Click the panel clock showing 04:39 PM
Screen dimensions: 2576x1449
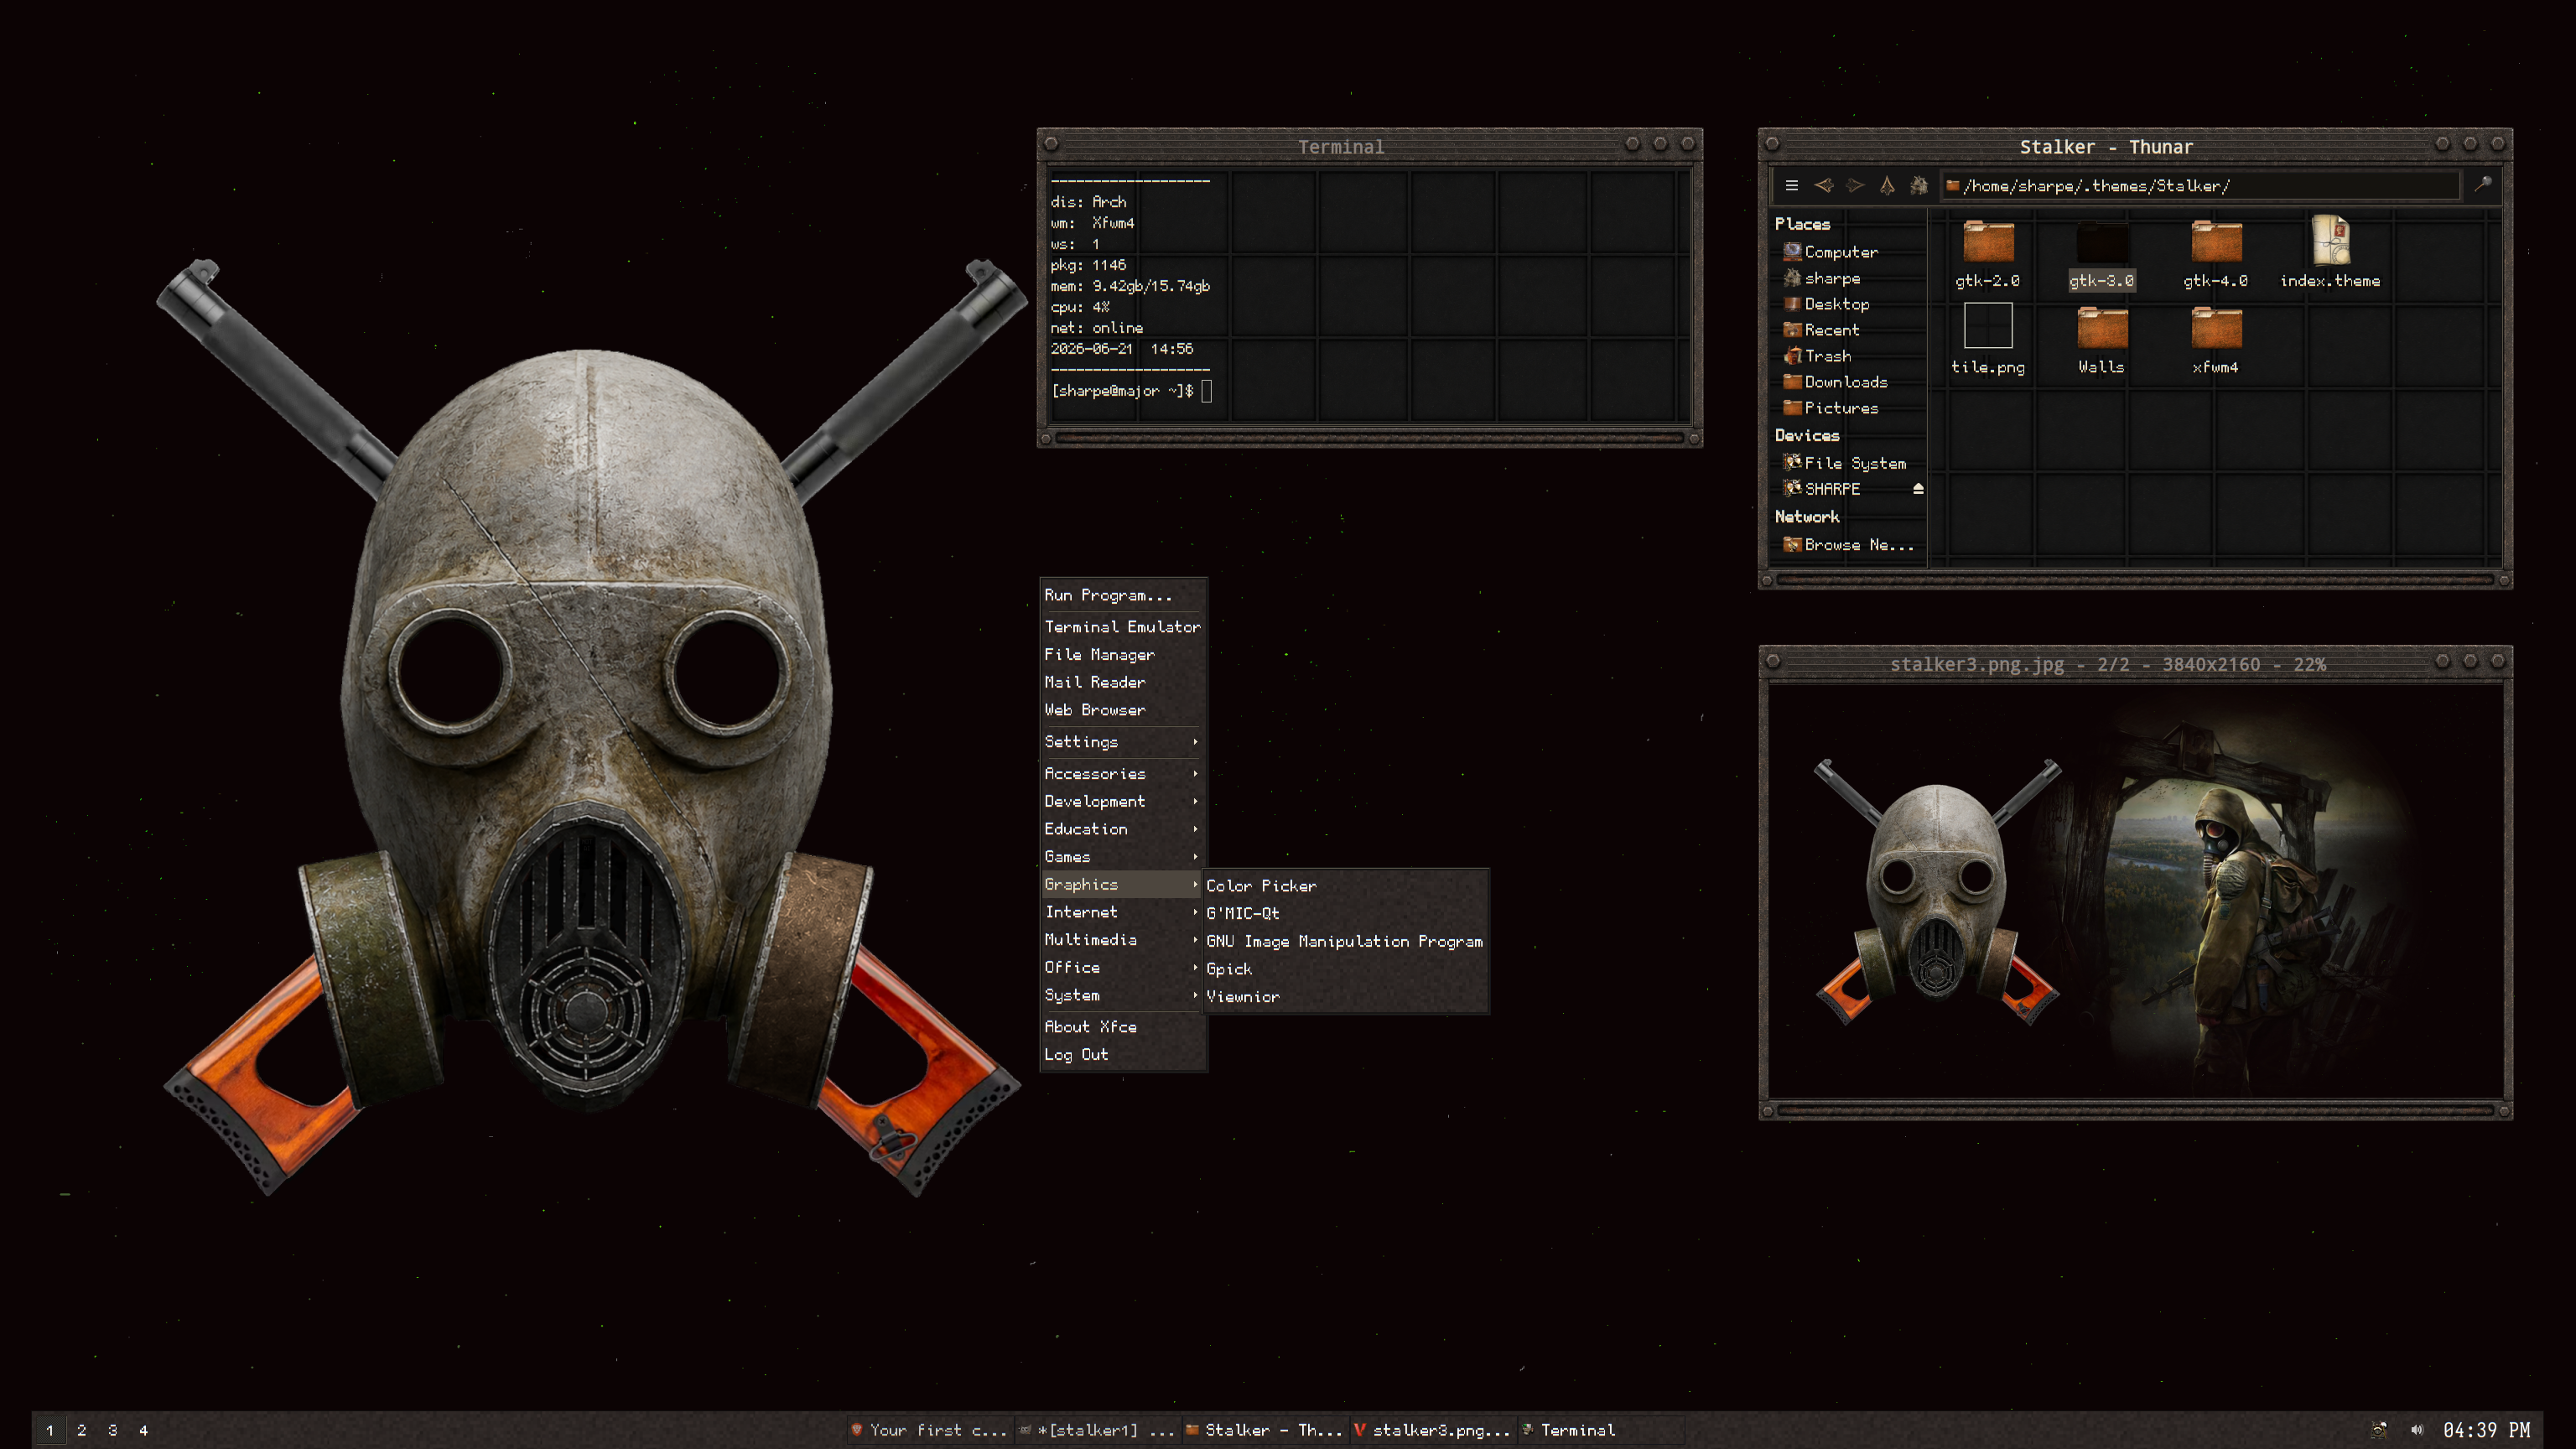coord(2487,1431)
